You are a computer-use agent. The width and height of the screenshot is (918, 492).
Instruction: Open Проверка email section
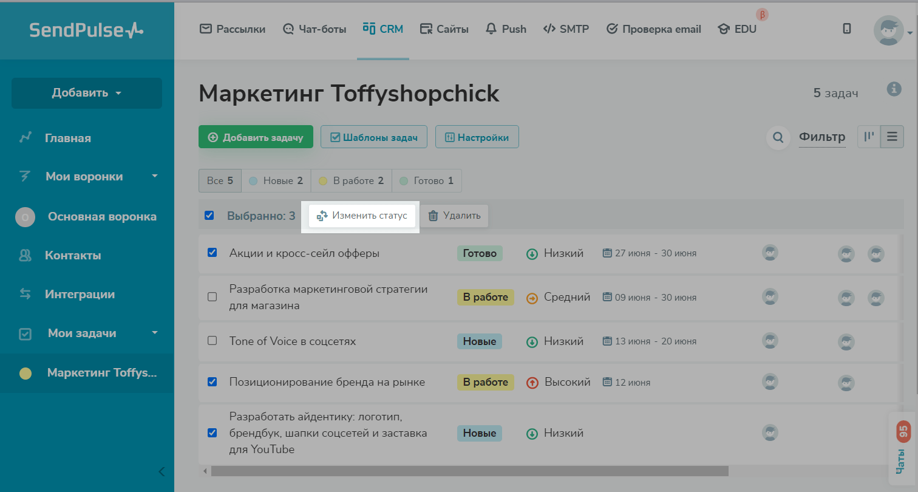pyautogui.click(x=653, y=29)
